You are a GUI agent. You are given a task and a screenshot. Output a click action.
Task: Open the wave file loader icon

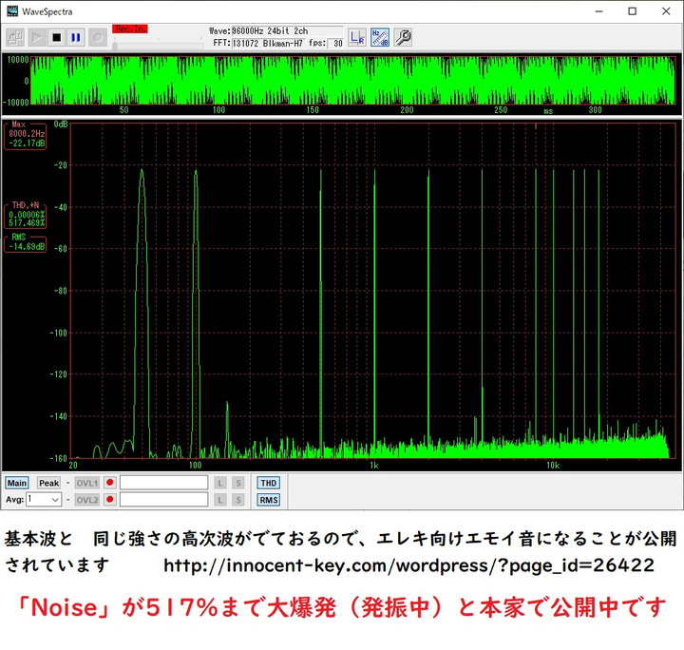coord(16,37)
